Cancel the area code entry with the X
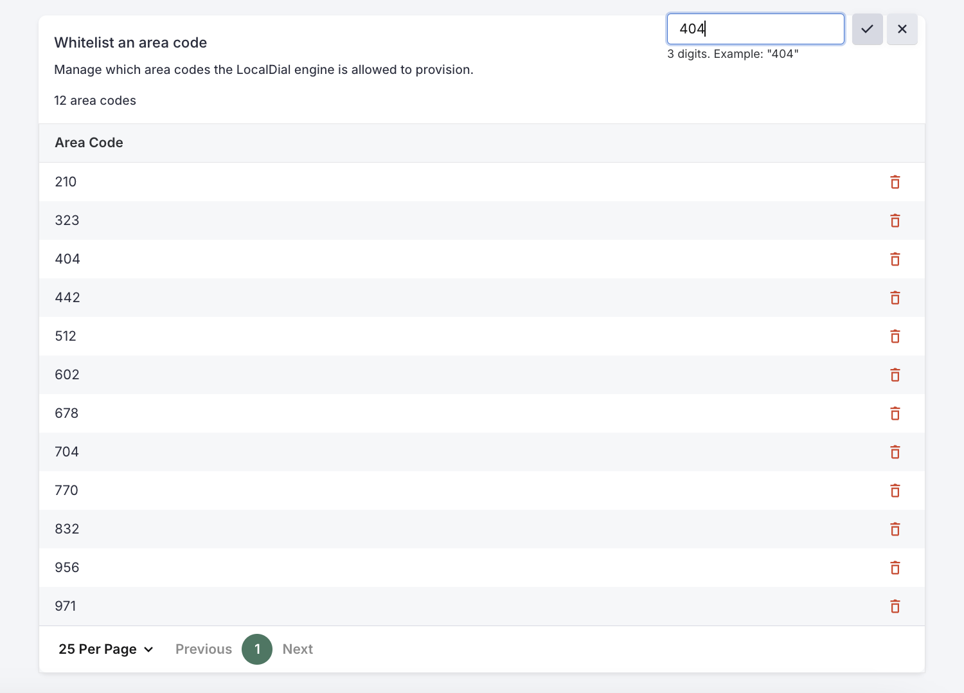The width and height of the screenshot is (964, 693). pyautogui.click(x=902, y=29)
